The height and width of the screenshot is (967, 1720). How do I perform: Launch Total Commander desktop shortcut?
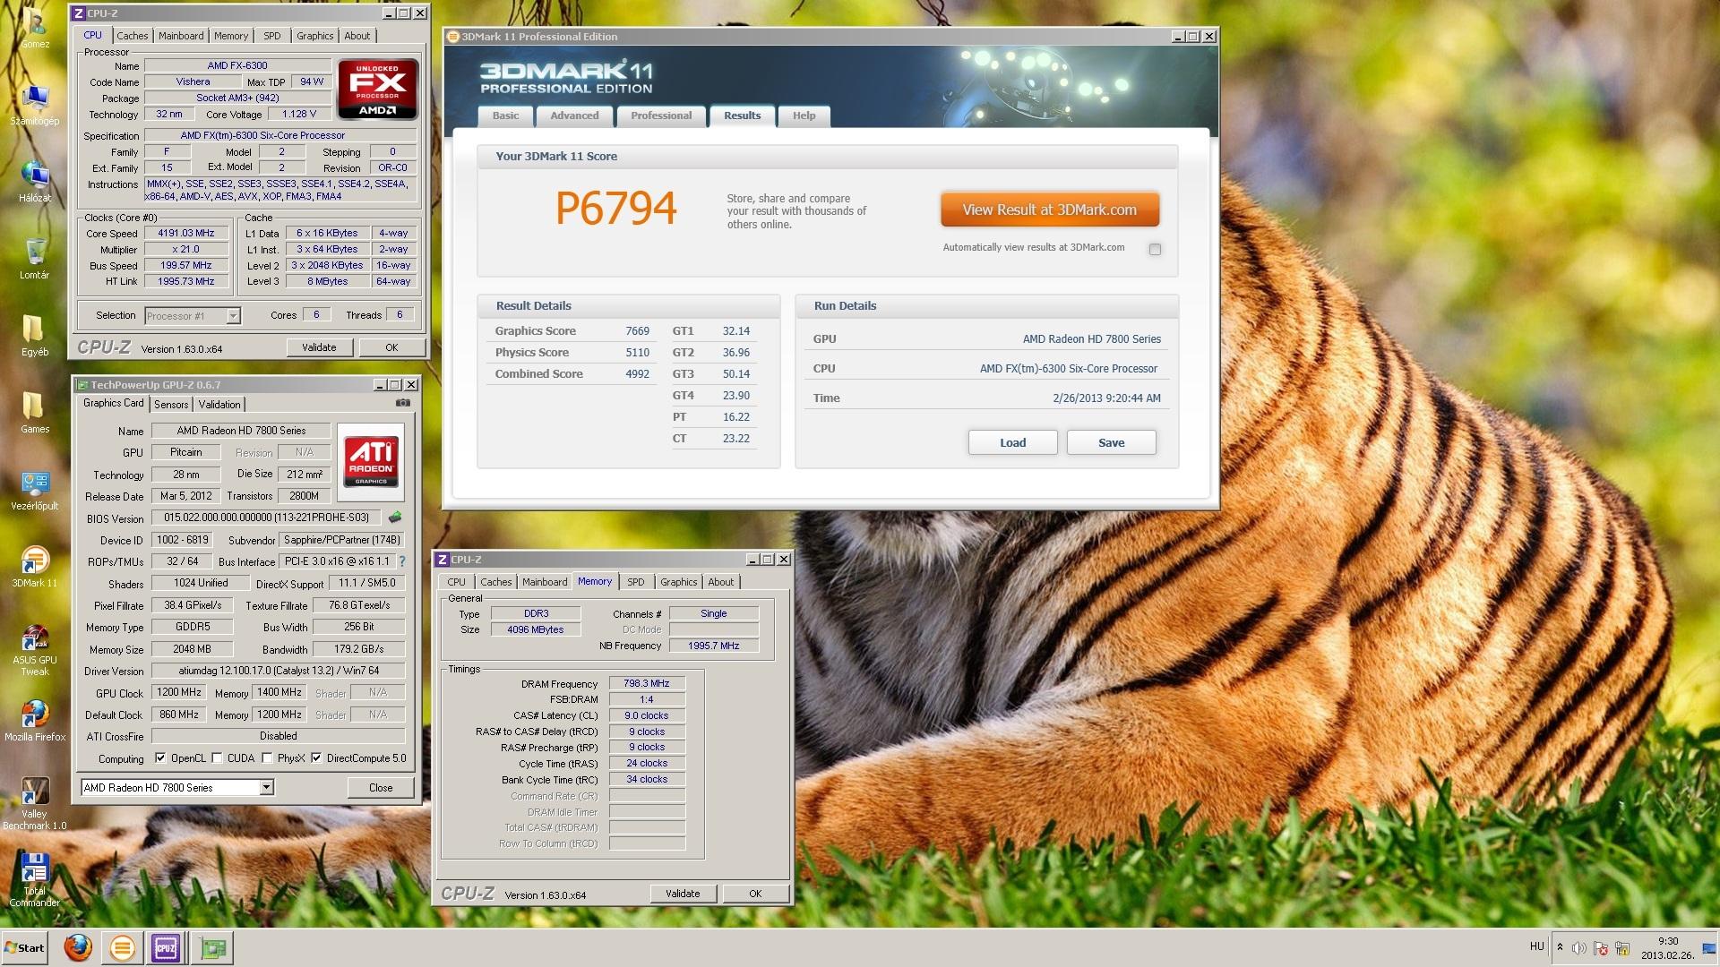point(34,880)
